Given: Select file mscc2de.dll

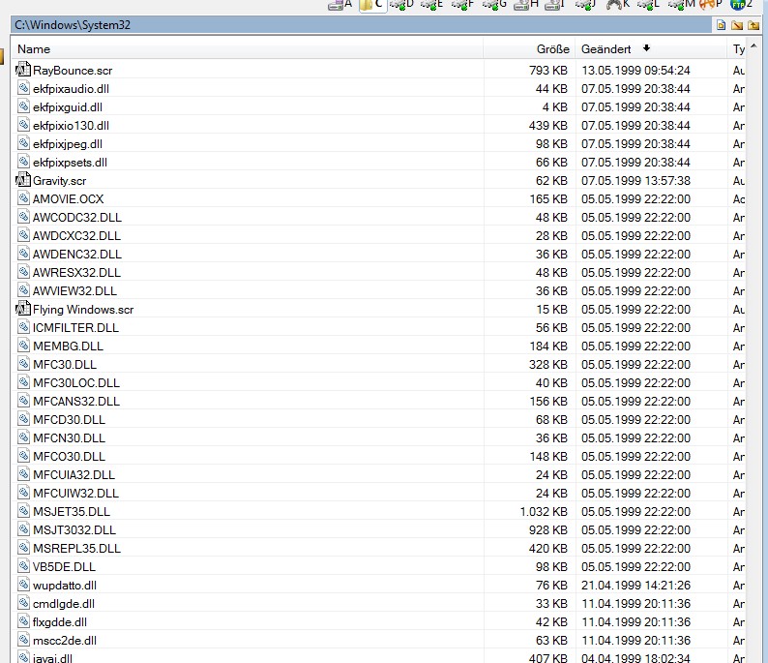Looking at the screenshot, I should pyautogui.click(x=65, y=640).
